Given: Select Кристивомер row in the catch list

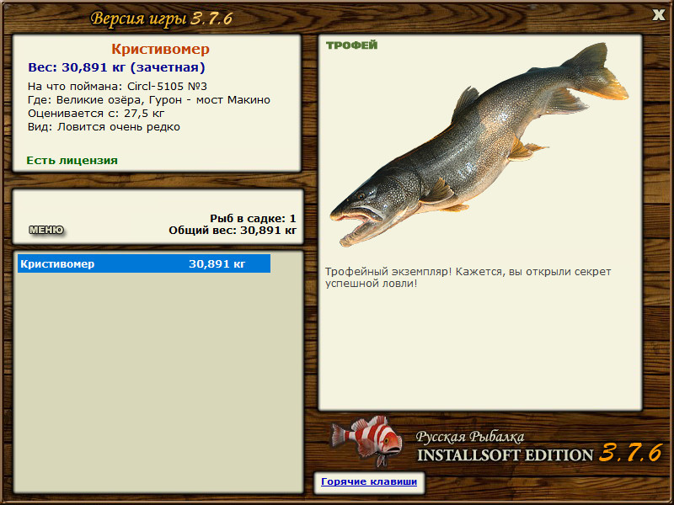Looking at the screenshot, I should tap(143, 264).
